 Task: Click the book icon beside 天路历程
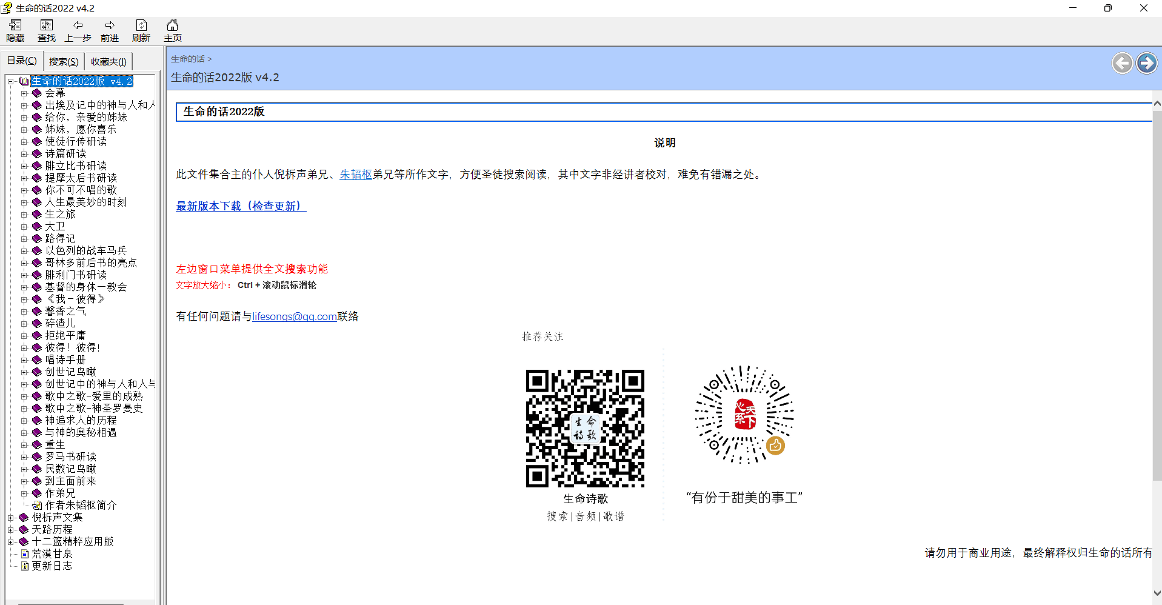click(x=24, y=529)
